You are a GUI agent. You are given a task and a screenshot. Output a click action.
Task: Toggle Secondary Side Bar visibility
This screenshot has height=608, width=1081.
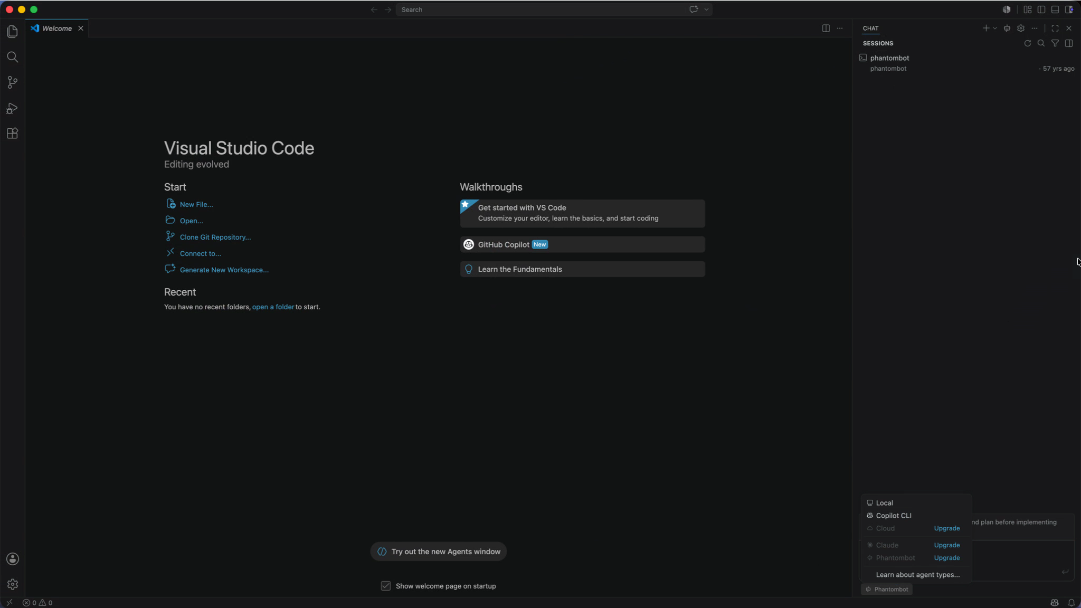click(1069, 9)
